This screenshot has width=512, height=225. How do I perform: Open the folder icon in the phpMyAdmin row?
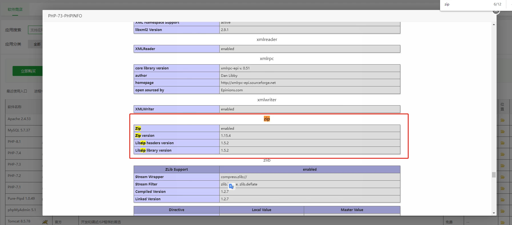click(503, 211)
